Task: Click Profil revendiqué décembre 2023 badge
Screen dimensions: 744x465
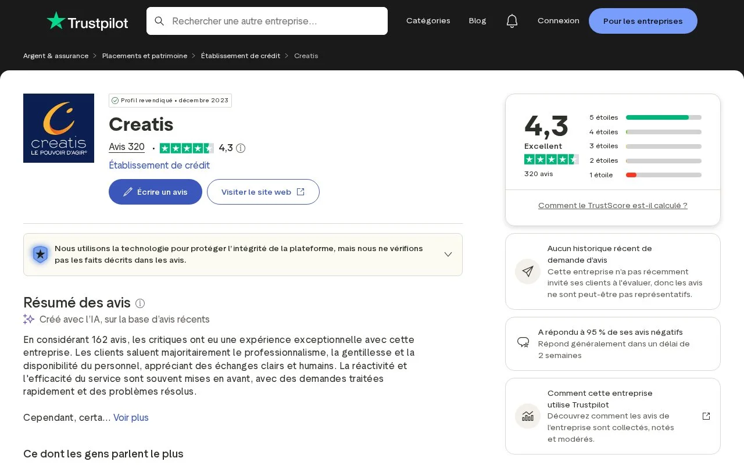Action: coord(170,101)
